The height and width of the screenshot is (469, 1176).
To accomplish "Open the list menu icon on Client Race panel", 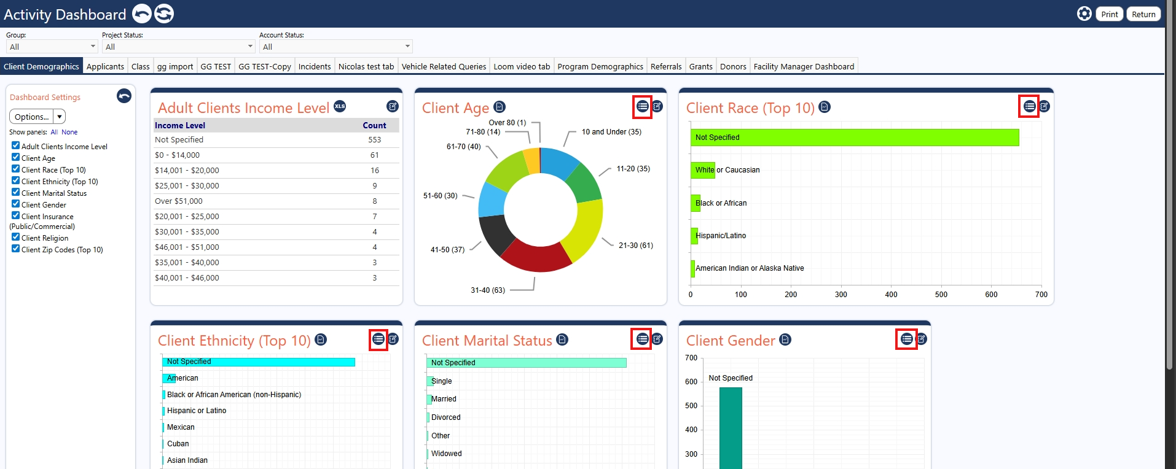I will (1029, 106).
